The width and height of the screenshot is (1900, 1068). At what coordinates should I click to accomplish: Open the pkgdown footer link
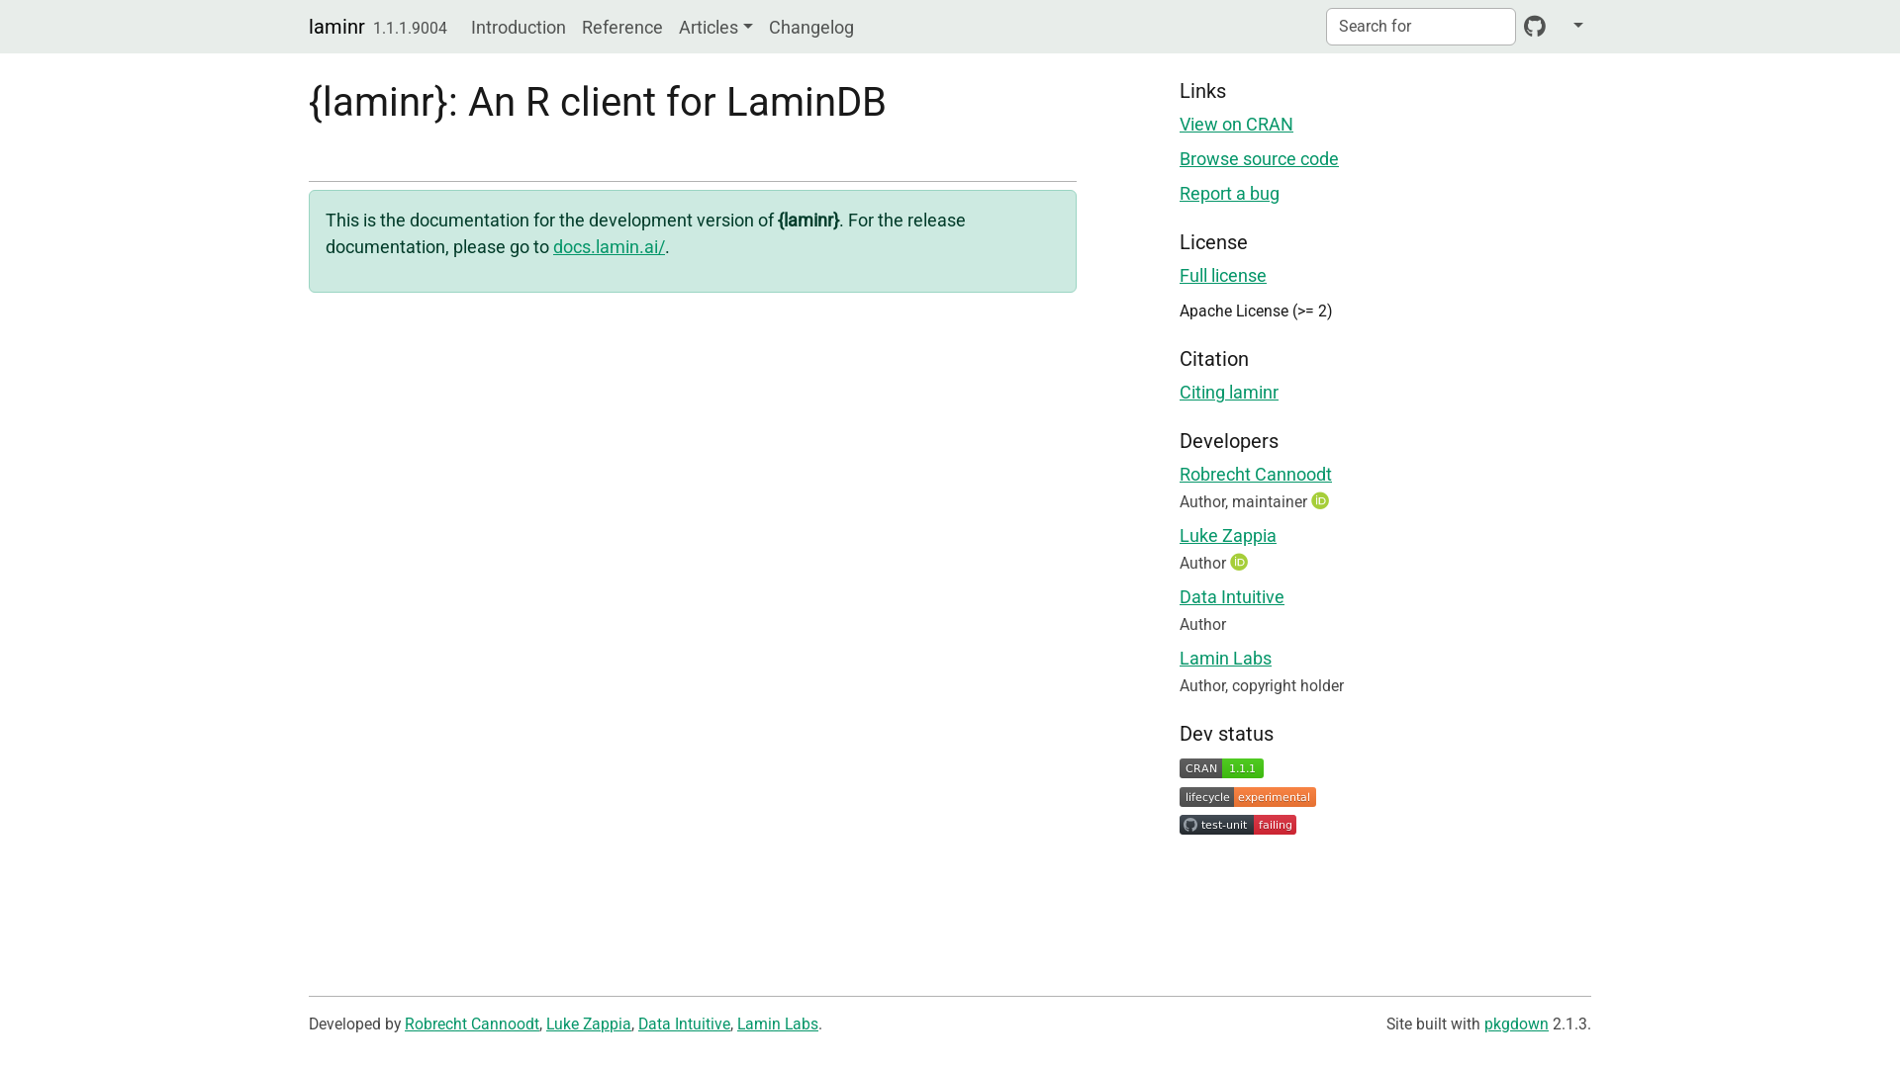(1516, 1024)
